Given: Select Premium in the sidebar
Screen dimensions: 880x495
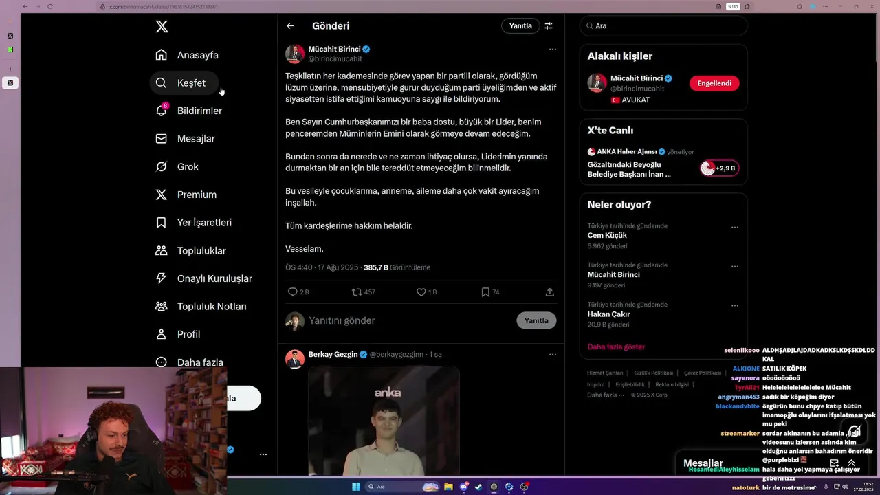Looking at the screenshot, I should [186, 195].
